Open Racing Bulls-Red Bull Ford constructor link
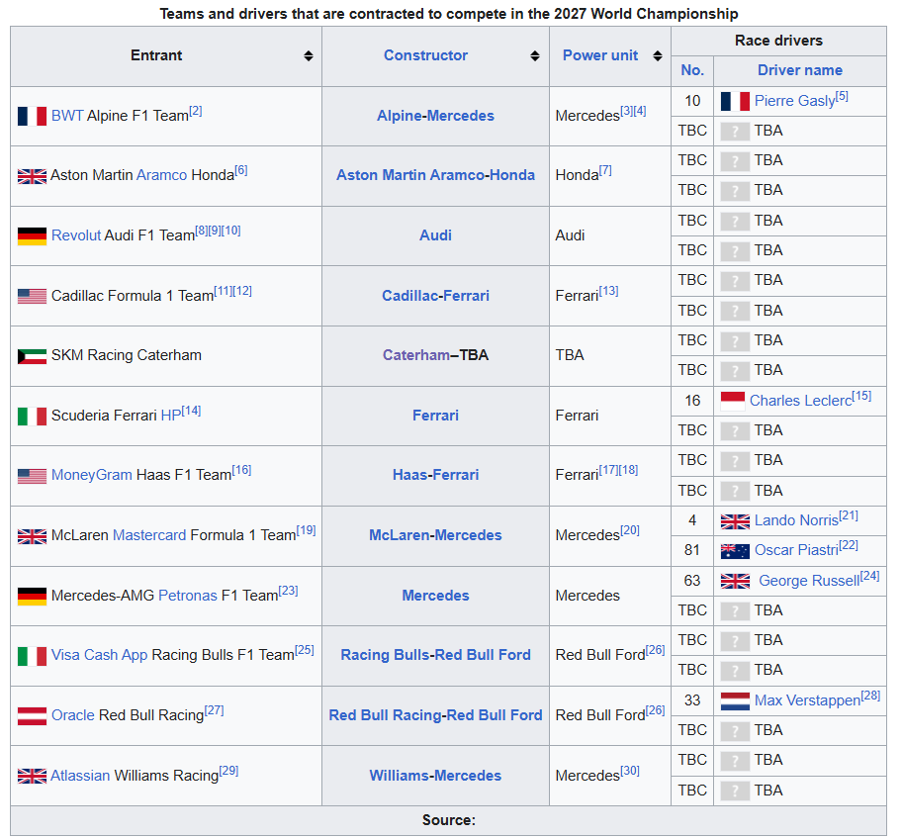The width and height of the screenshot is (902, 838). pos(435,655)
